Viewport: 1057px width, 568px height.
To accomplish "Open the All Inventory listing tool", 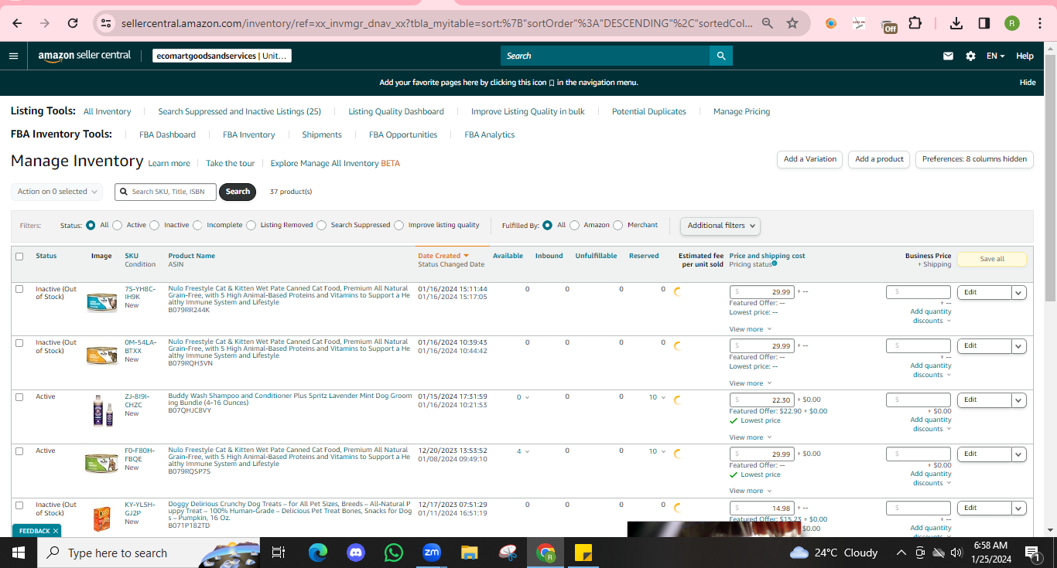I will click(x=108, y=111).
